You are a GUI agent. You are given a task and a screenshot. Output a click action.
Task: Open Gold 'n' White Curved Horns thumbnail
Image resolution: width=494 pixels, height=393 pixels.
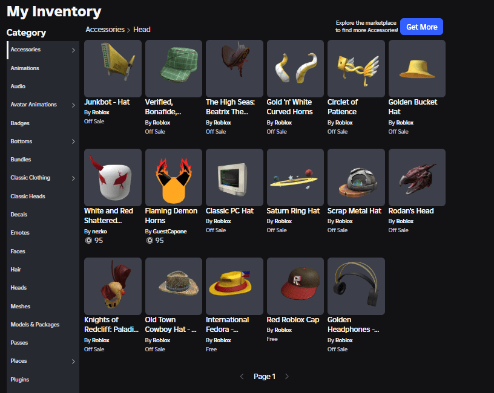tap(295, 68)
